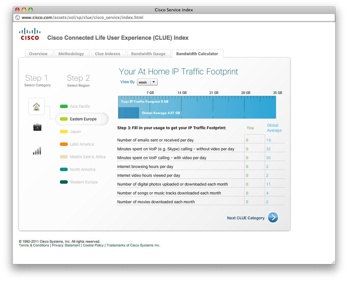Click songs downloaded each month You field
The image size is (348, 283).
coord(254,193)
